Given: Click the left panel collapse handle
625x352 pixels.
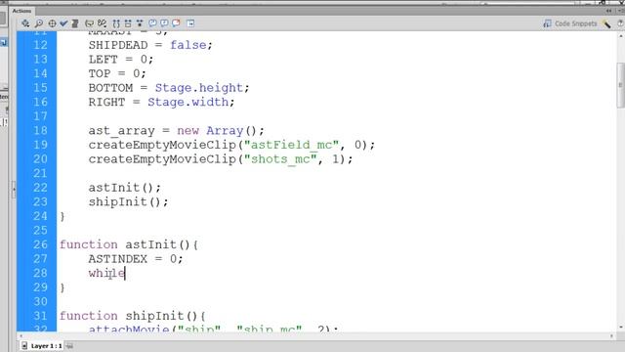Looking at the screenshot, I should click(14, 189).
